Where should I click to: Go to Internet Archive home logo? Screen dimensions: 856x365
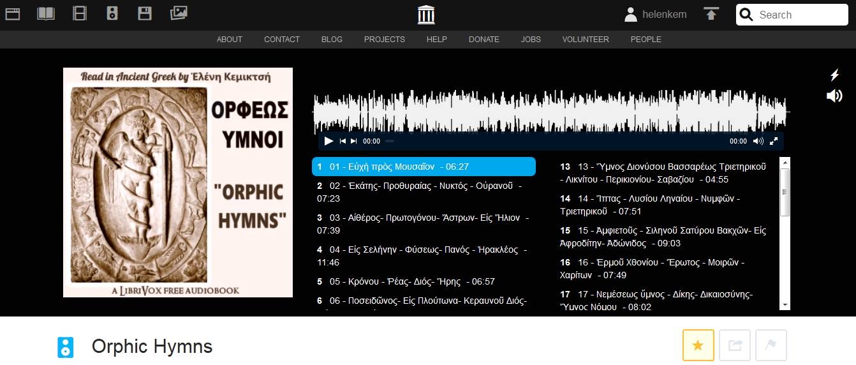(426, 14)
